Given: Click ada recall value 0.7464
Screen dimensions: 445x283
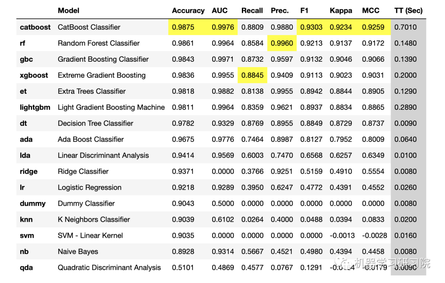Looking at the screenshot, I should coord(252,139).
